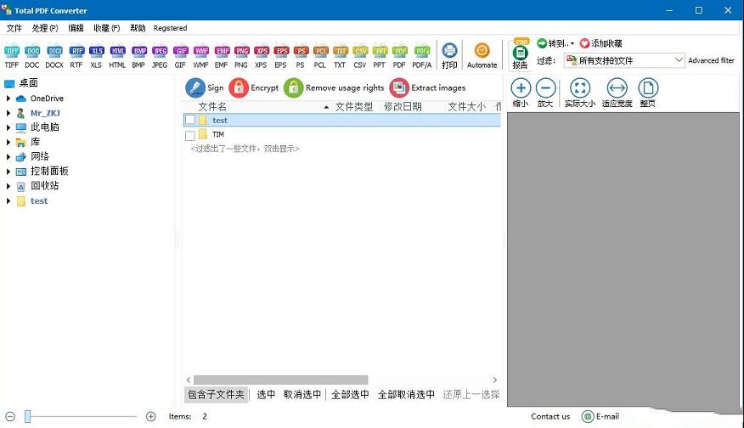Toggle the include subfolders option
744x428 pixels.
tap(216, 395)
